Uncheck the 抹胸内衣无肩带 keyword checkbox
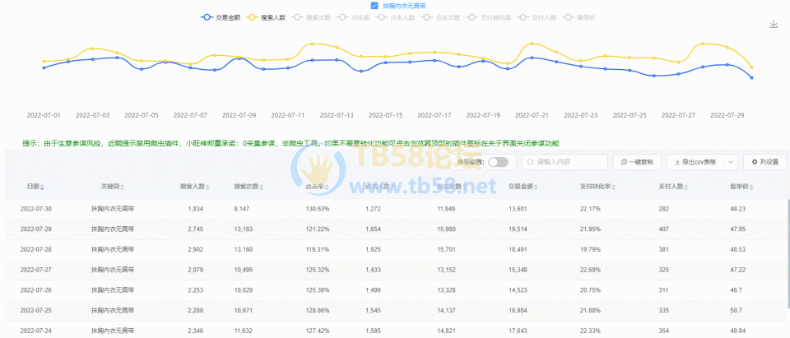The height and width of the screenshot is (338, 790). point(374,5)
